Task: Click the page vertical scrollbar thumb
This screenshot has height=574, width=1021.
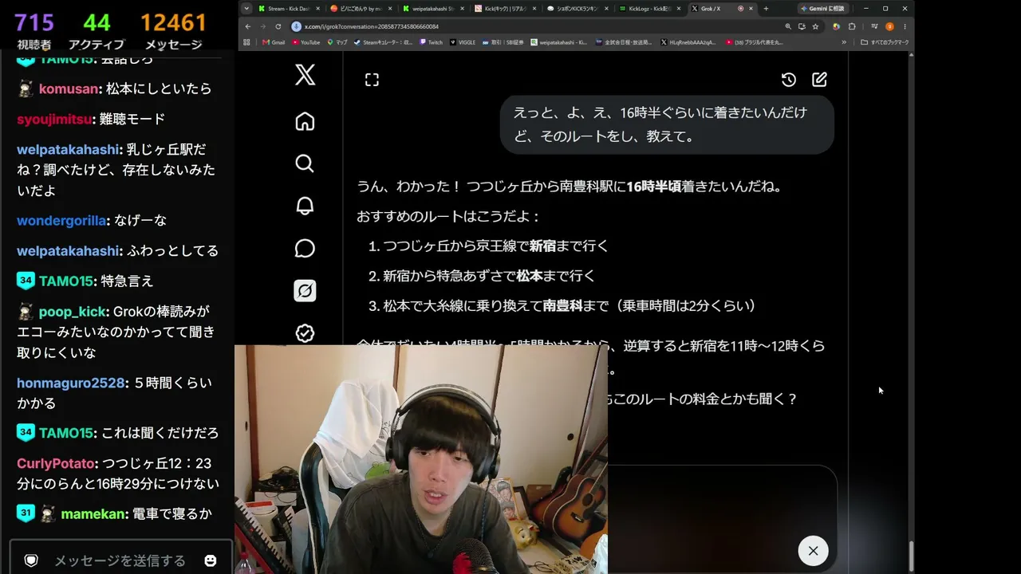Action: click(910, 556)
